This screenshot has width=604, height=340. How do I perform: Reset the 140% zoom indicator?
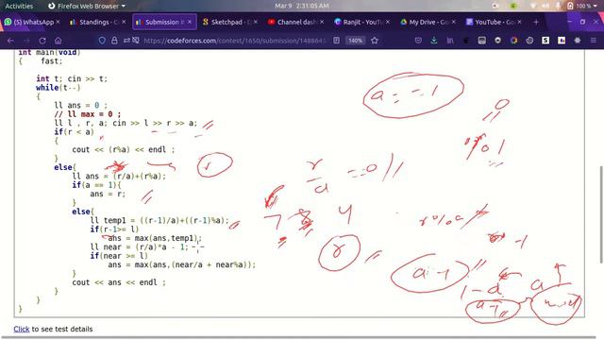pyautogui.click(x=355, y=41)
